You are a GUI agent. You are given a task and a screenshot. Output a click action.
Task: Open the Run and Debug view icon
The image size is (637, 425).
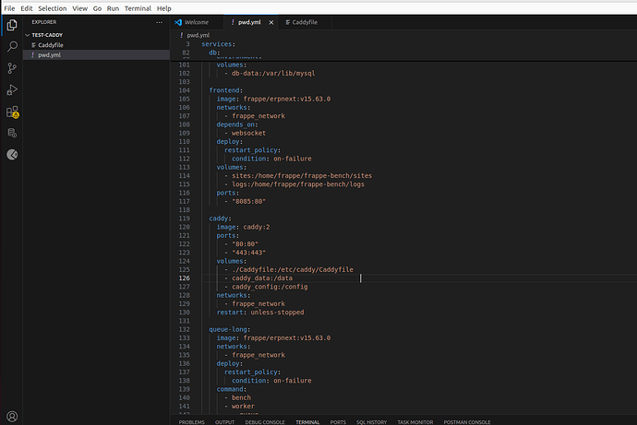(x=12, y=89)
